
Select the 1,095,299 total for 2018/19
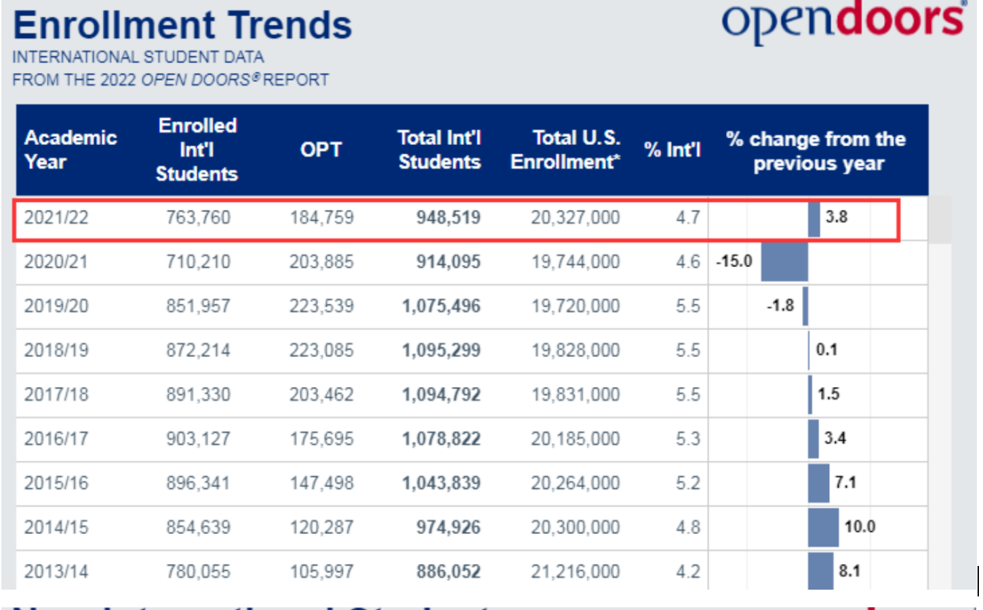[x=441, y=350]
